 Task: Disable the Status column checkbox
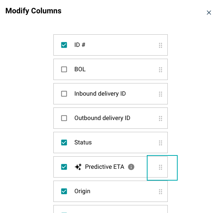64,143
